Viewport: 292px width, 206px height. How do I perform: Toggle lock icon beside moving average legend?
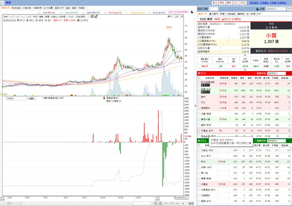point(192,12)
